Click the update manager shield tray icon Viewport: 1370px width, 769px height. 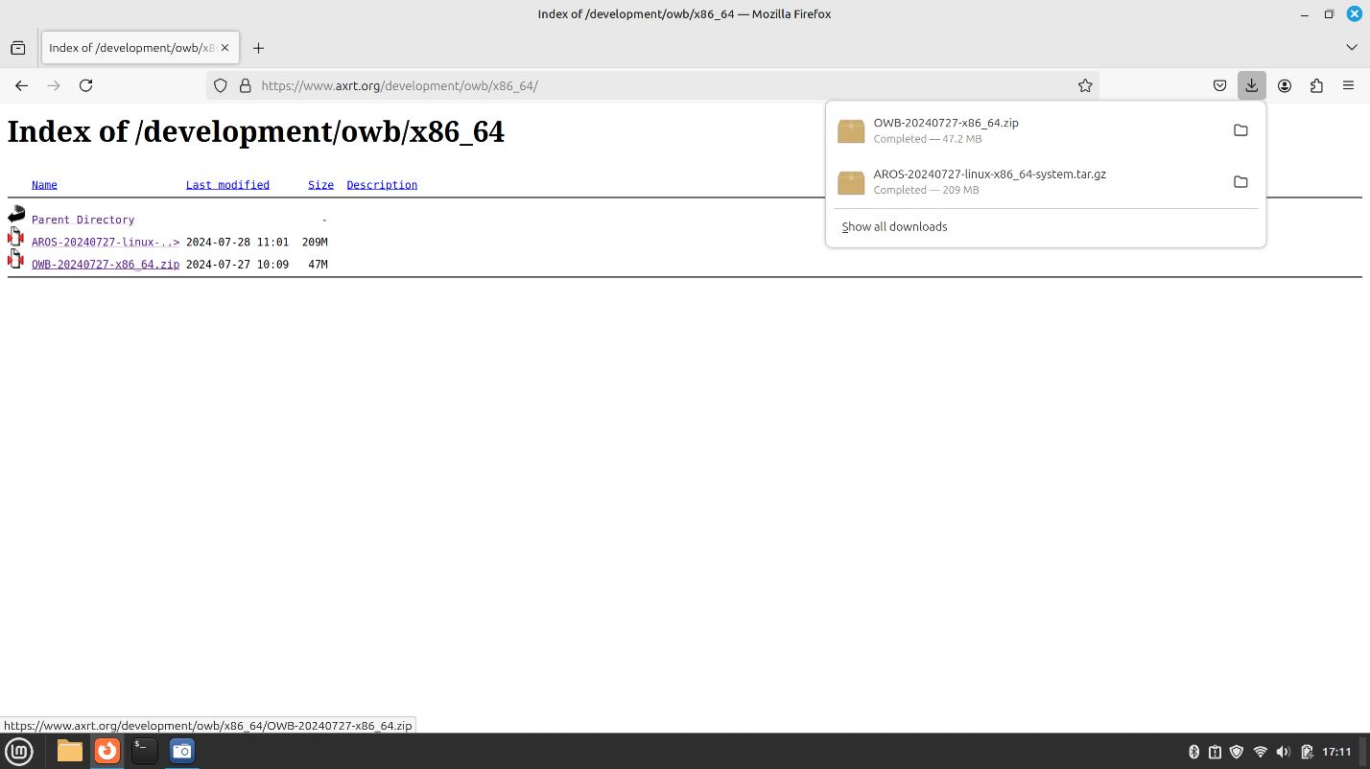[1237, 752]
